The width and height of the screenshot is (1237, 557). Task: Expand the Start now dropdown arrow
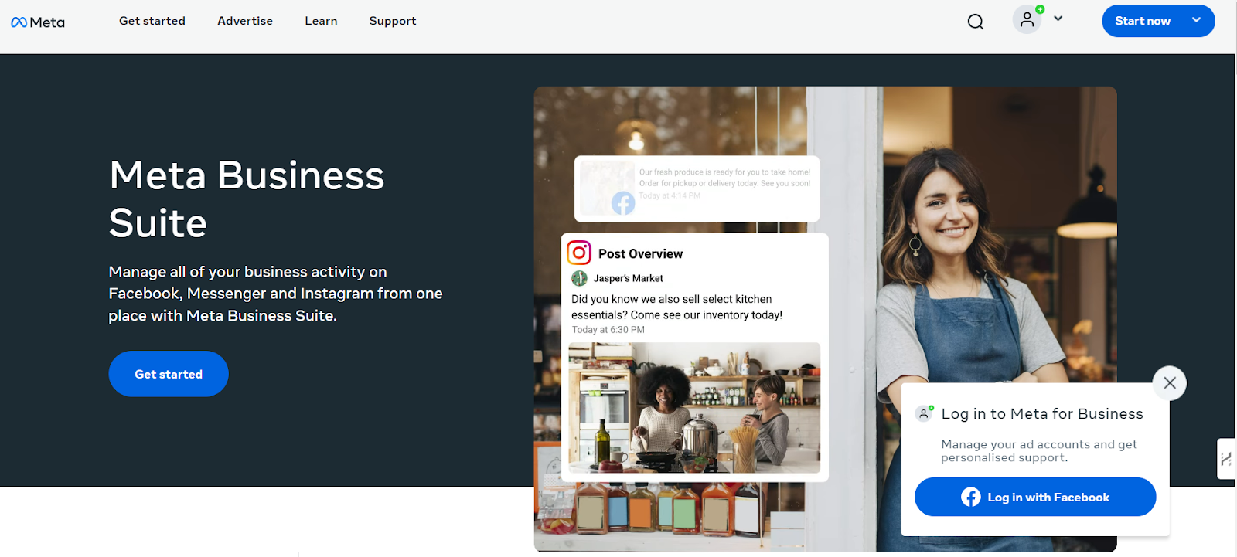pyautogui.click(x=1196, y=20)
